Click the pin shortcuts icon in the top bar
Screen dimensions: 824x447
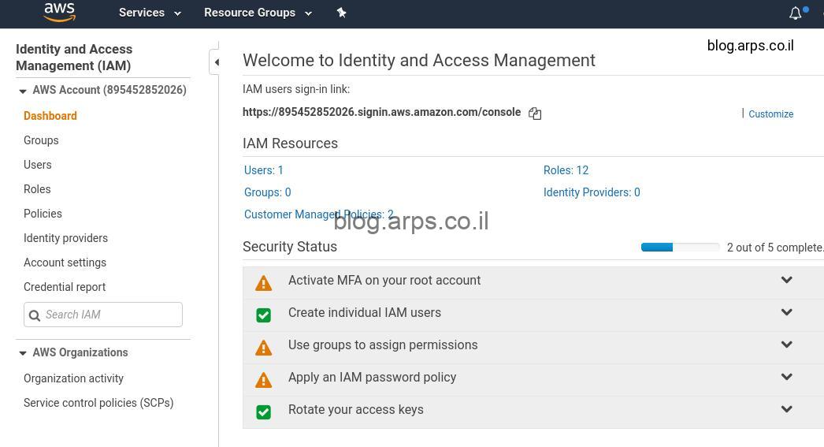pos(342,13)
